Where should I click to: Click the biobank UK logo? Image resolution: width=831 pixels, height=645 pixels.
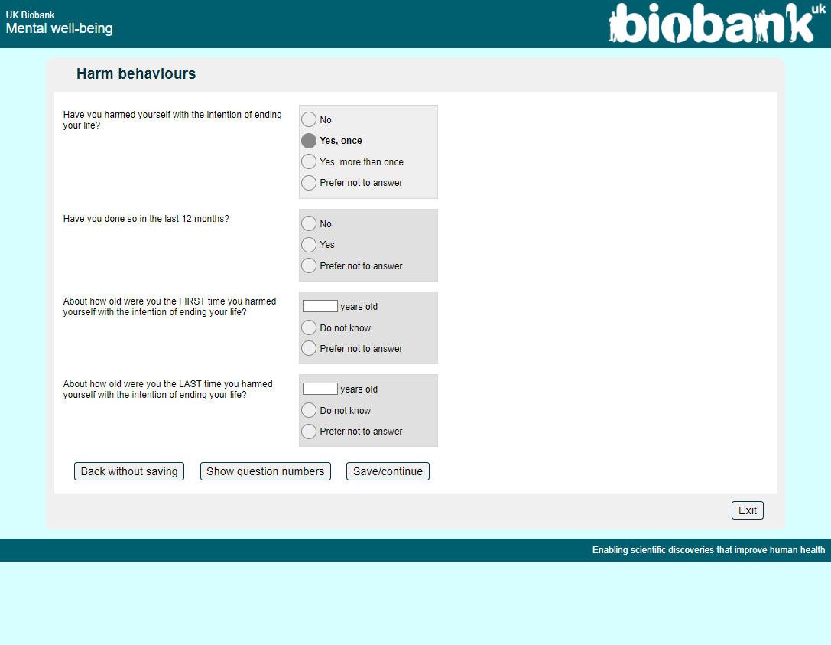click(x=712, y=24)
